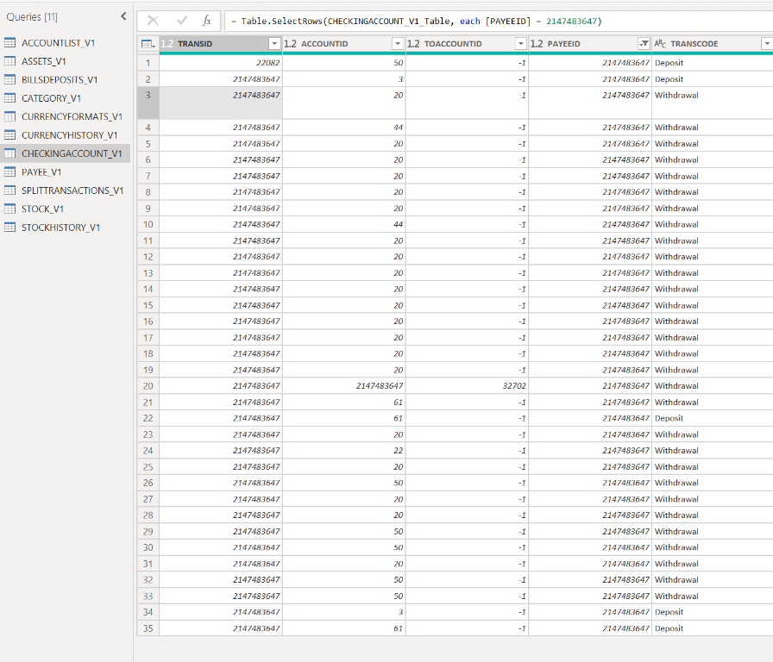773x662 pixels.
Task: Click ACCOUNTID value 3 in row 34
Action: tap(343, 612)
